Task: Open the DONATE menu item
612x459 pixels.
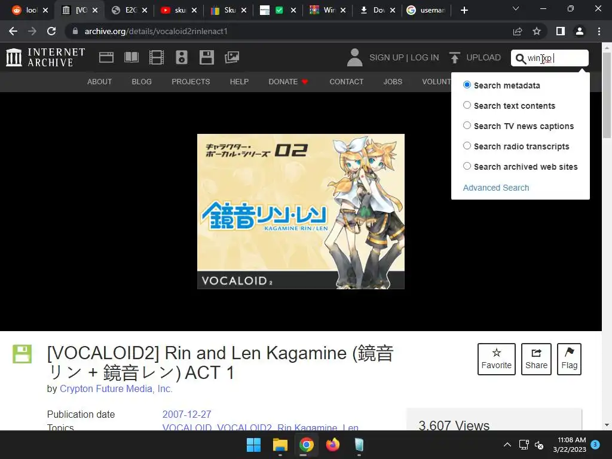Action: coord(288,81)
